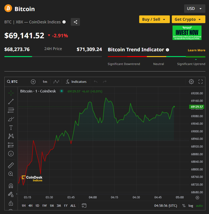Pick the ruler measure tool
Screen dimensions: 209x214
tap(11, 165)
